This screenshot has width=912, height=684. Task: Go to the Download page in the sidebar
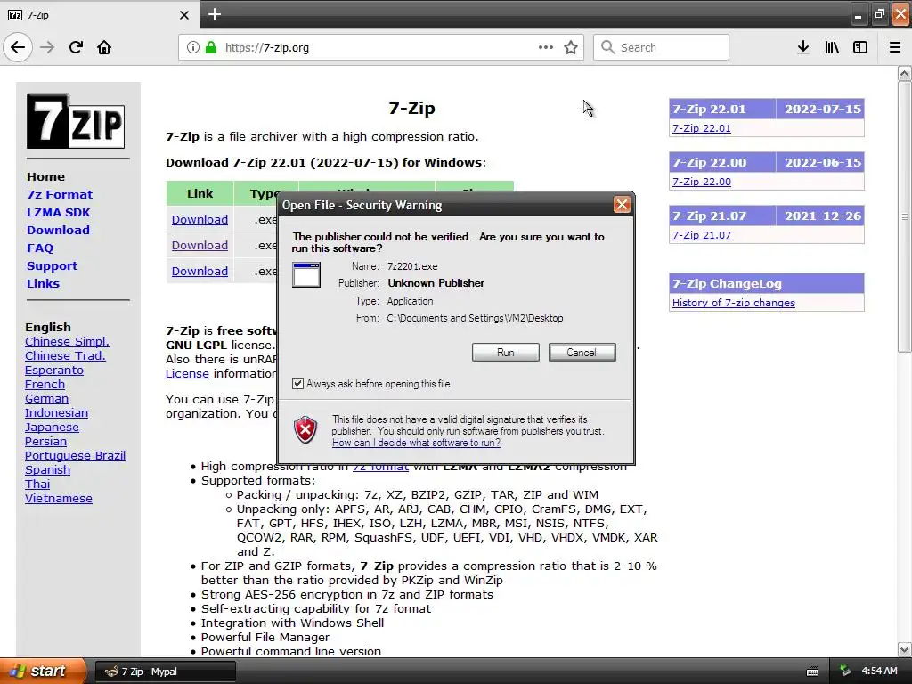point(58,231)
